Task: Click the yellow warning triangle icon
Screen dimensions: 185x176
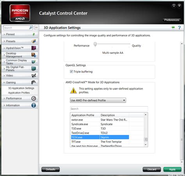Action: pyautogui.click(x=73, y=91)
